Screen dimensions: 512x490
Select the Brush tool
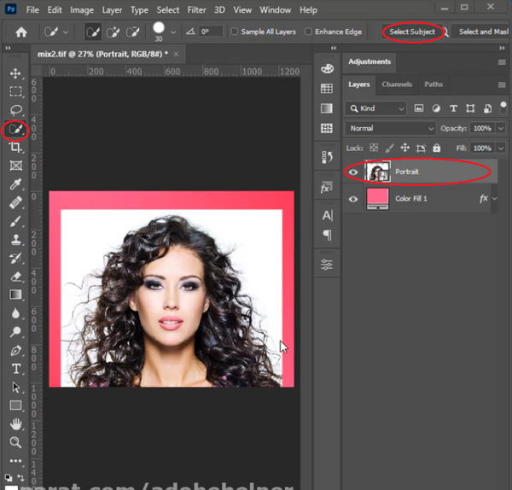pos(15,221)
